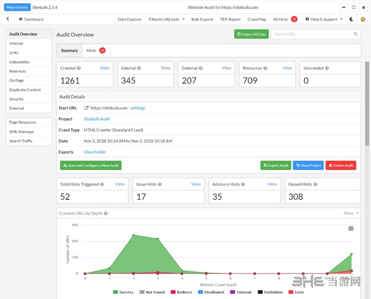371x299 pixels.
Task: Toggle the Not Found legend series
Action: [x=152, y=292]
